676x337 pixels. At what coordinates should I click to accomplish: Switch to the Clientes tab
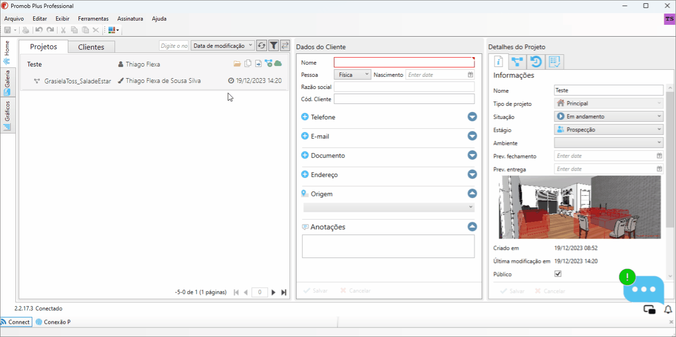tap(91, 47)
